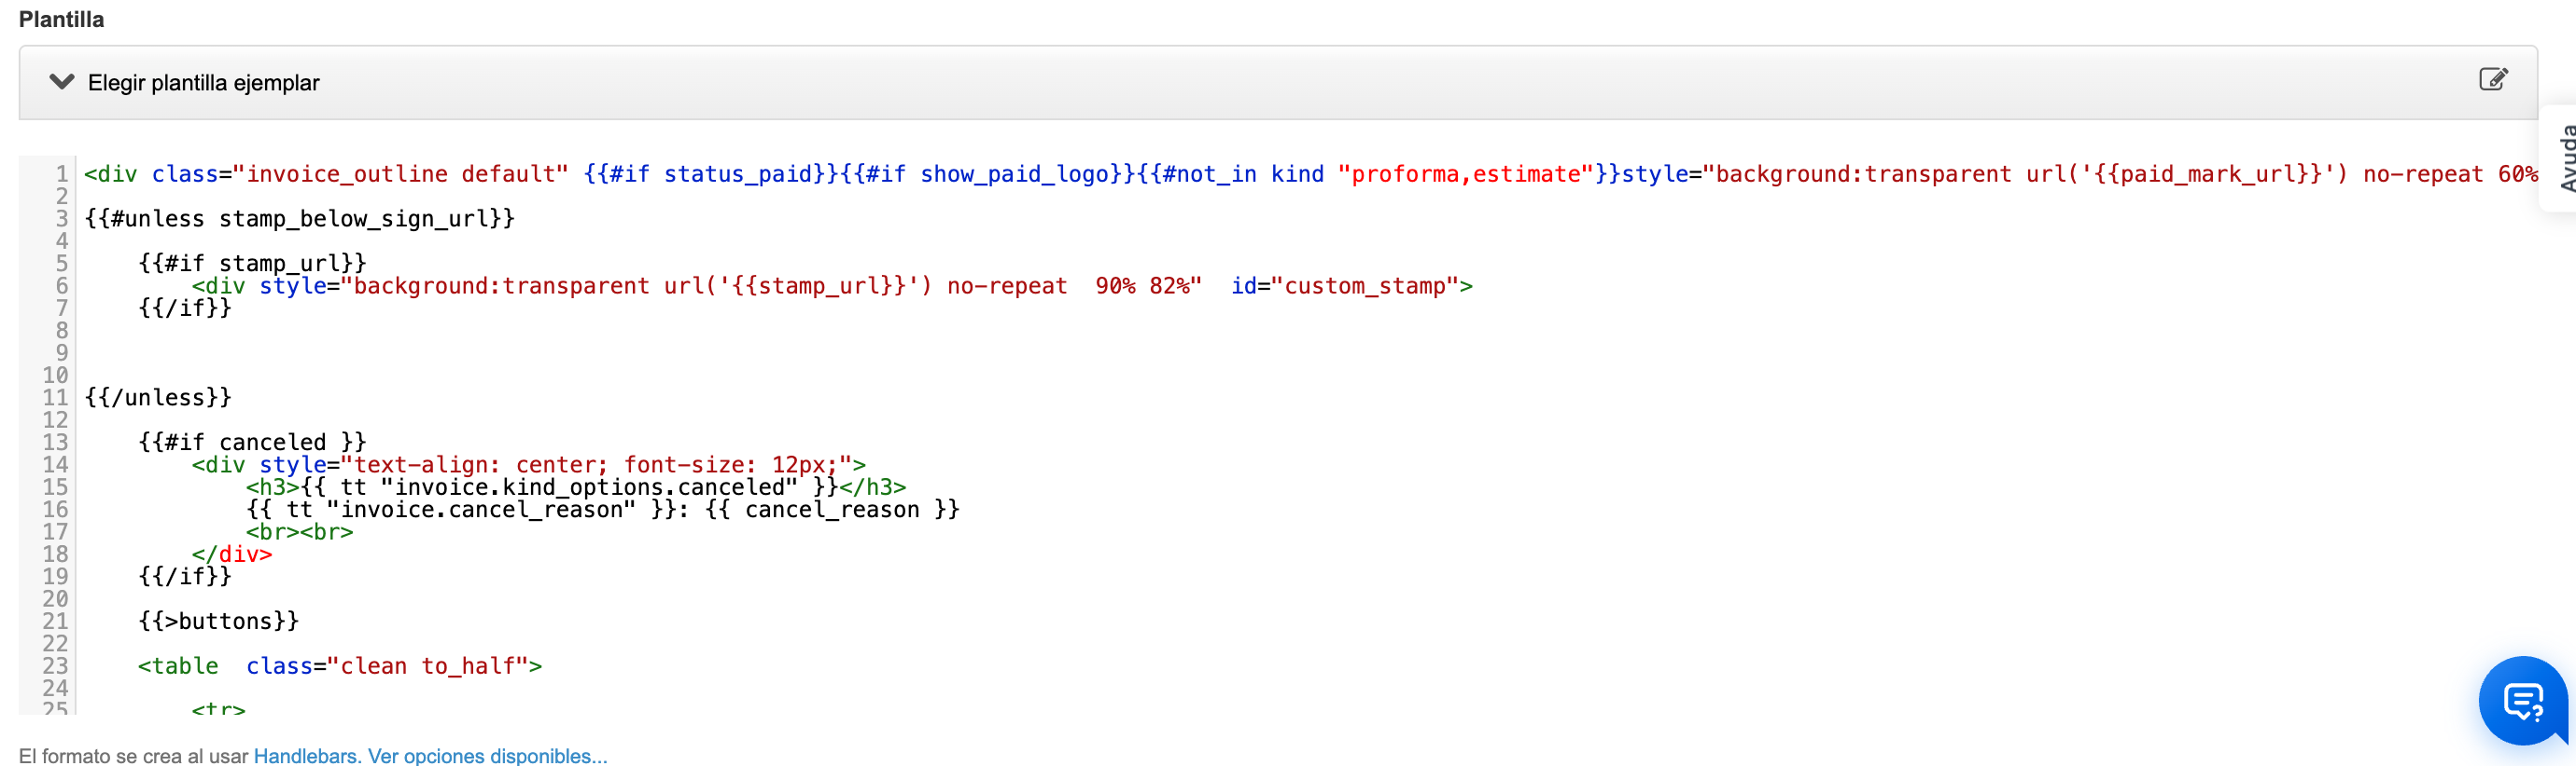Screen dimensions: 2576x766
Task: Click code line with stamp_below_sign_url unless
Action: [x=299, y=219]
